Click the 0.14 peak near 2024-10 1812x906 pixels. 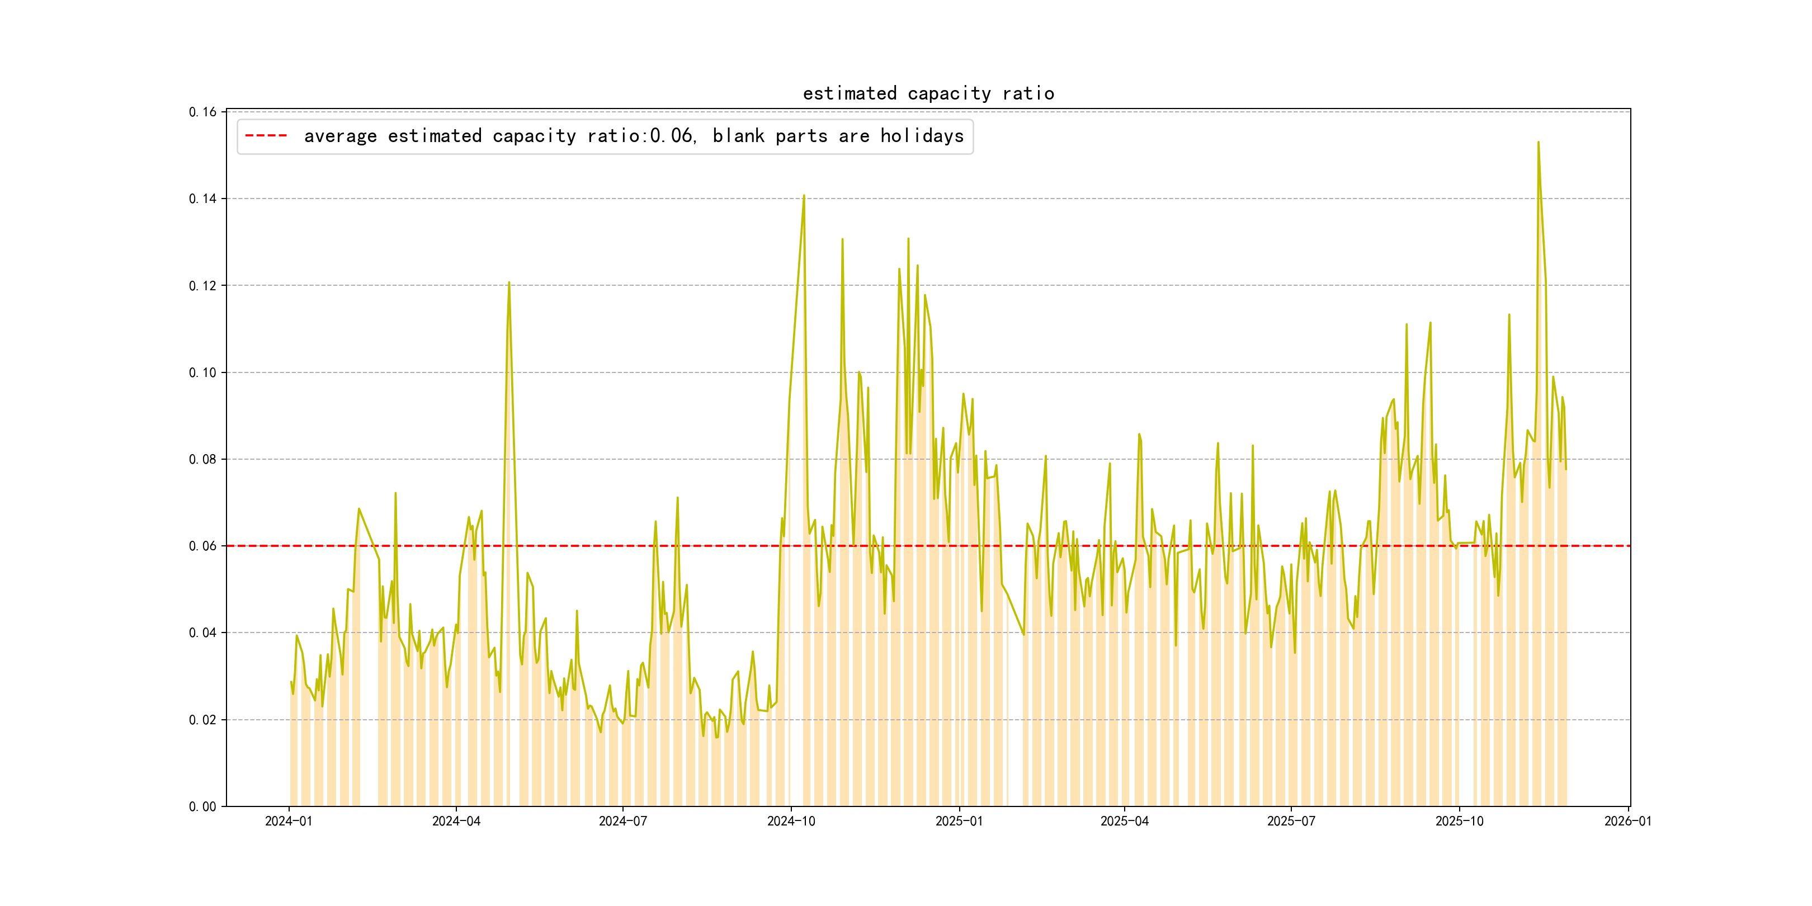tap(804, 196)
